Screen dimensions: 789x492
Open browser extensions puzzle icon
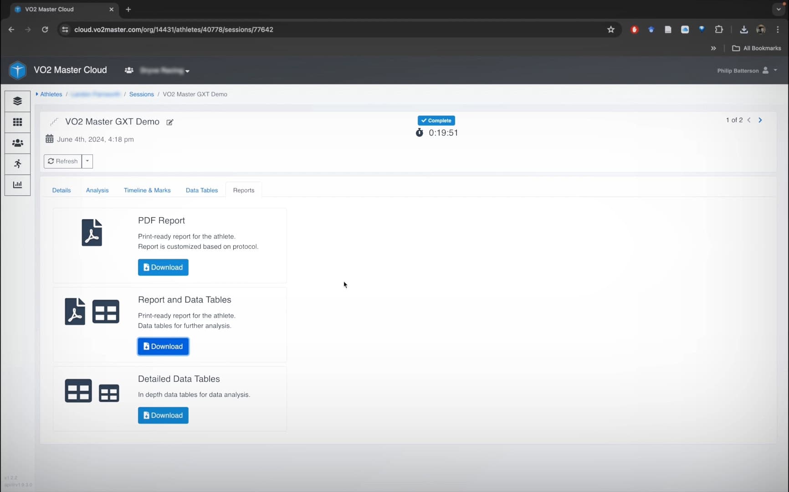click(x=719, y=30)
